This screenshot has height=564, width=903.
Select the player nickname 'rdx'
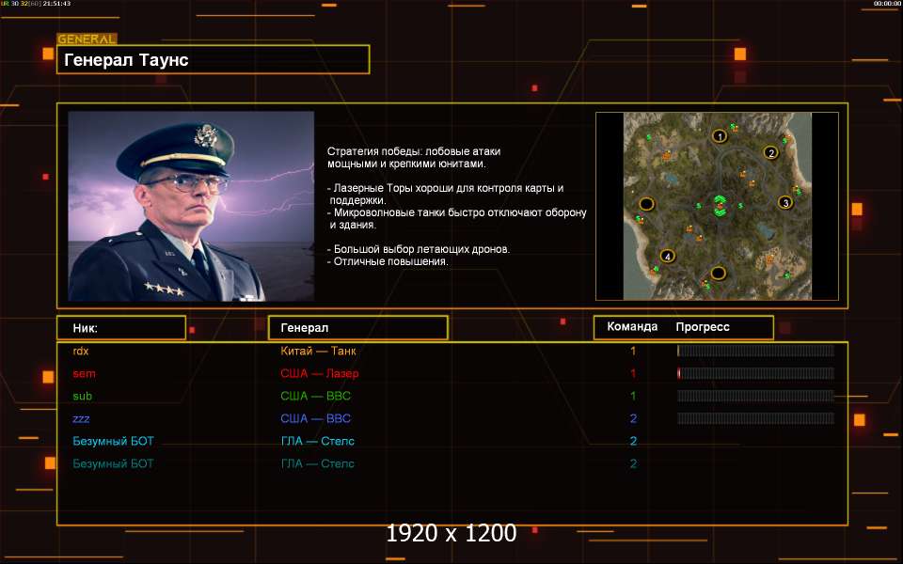click(x=81, y=351)
